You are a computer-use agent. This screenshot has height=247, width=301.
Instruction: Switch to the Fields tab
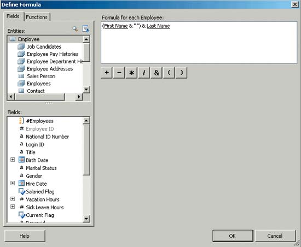[14, 16]
